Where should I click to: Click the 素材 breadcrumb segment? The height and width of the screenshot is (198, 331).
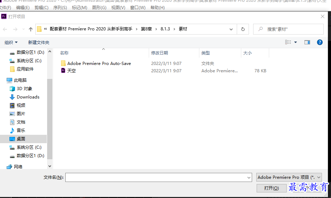click(183, 29)
